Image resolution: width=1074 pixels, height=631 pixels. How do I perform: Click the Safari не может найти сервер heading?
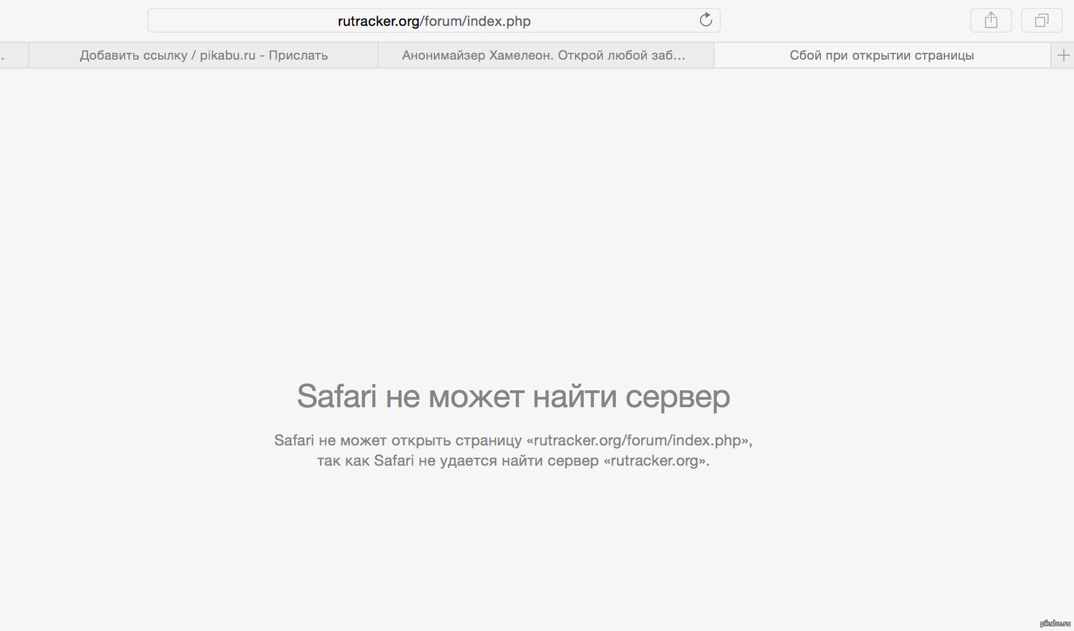pyautogui.click(x=514, y=396)
